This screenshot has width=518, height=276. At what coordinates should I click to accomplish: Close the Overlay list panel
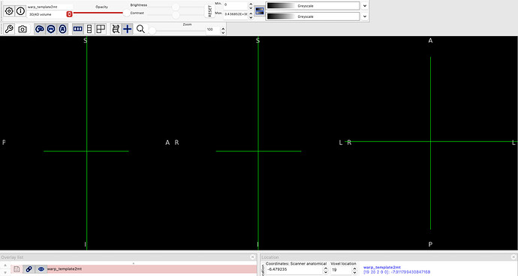(253, 256)
